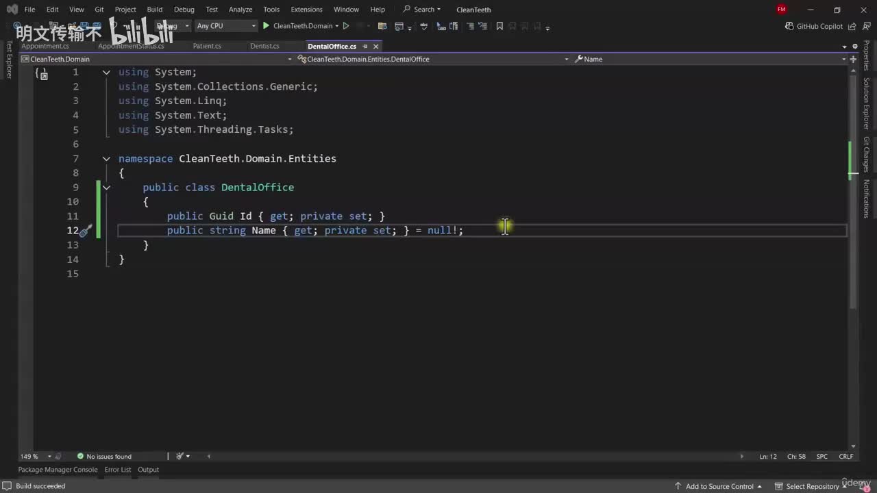Open the Test Explorer side tab
The width and height of the screenshot is (877, 493).
tap(9, 60)
